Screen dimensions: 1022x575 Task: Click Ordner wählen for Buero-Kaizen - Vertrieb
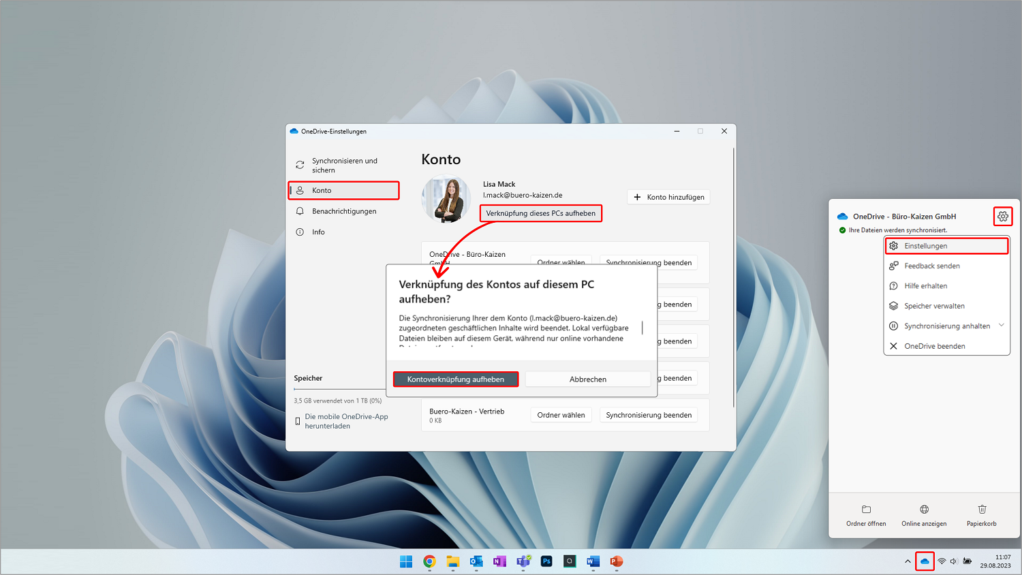coord(561,415)
